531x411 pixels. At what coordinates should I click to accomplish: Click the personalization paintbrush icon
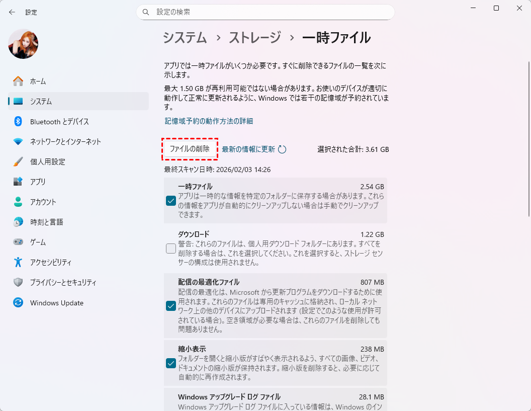pyautogui.click(x=18, y=161)
